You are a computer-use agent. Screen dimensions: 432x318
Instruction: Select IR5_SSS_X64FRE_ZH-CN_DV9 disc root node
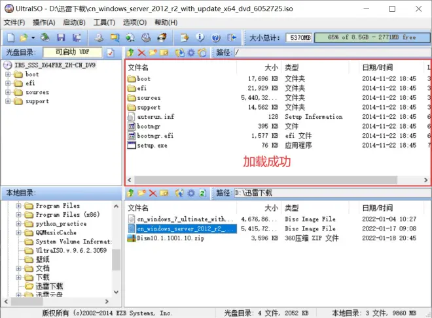(55, 65)
